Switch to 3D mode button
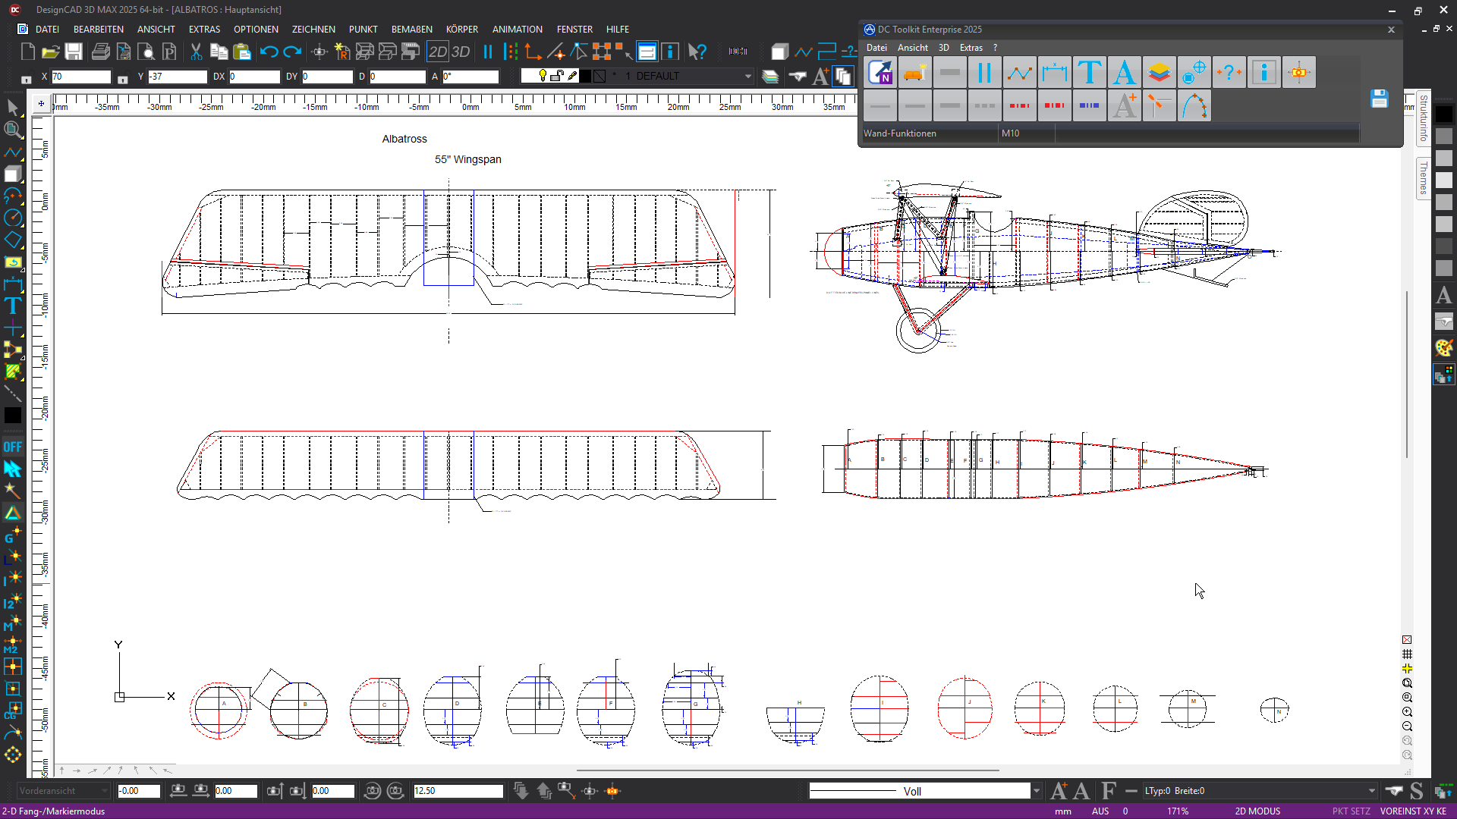 pyautogui.click(x=461, y=52)
